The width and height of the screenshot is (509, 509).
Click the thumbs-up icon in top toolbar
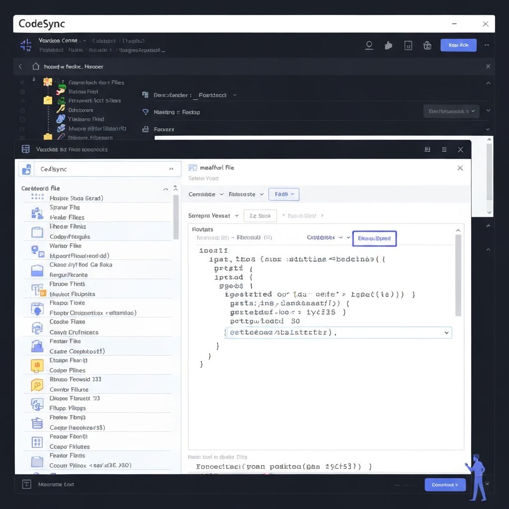click(388, 45)
